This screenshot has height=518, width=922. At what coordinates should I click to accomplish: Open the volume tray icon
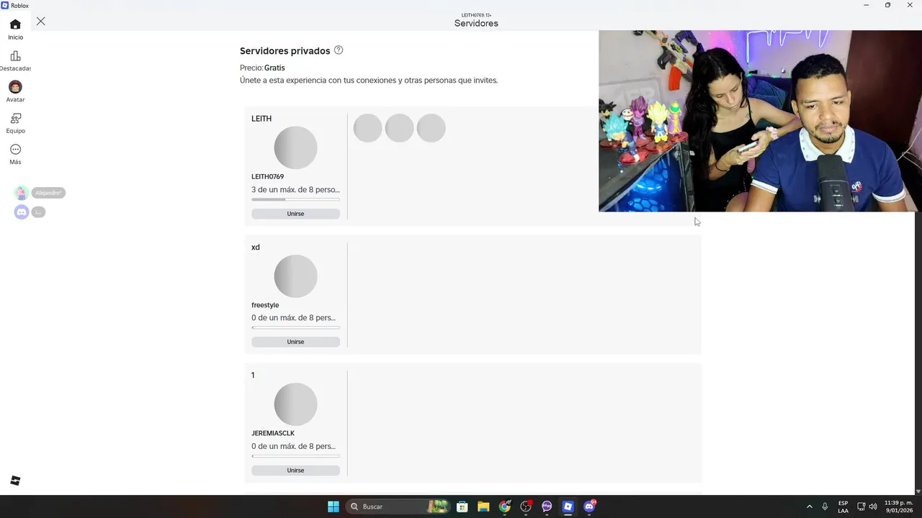pyautogui.click(x=873, y=506)
